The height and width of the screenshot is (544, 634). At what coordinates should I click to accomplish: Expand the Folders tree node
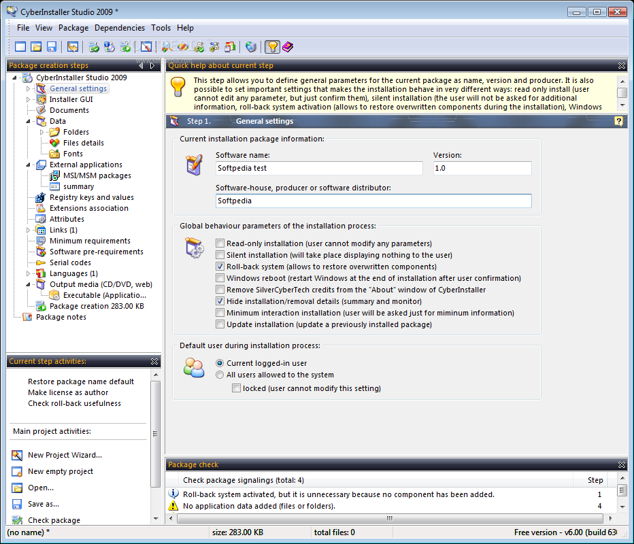pyautogui.click(x=42, y=132)
